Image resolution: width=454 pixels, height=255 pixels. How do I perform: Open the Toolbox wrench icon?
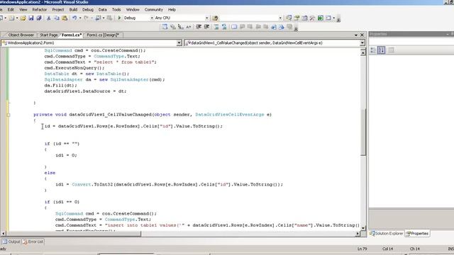click(x=312, y=18)
